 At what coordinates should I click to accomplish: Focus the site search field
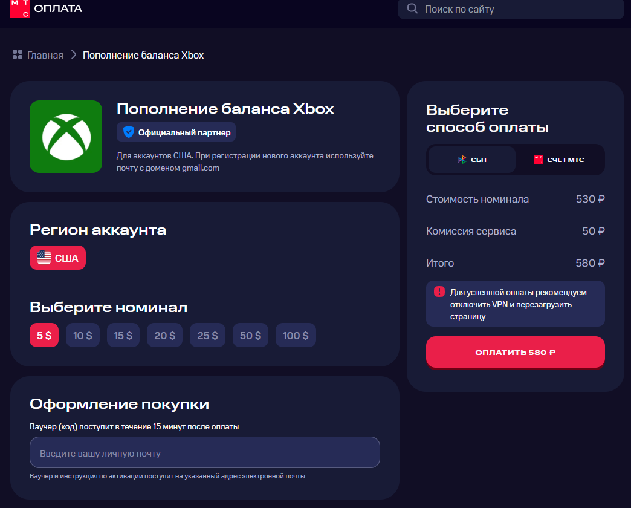pyautogui.click(x=511, y=9)
